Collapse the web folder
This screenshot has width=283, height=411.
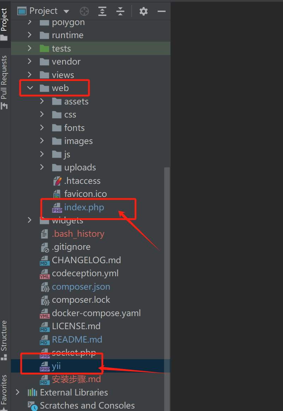[x=30, y=88]
